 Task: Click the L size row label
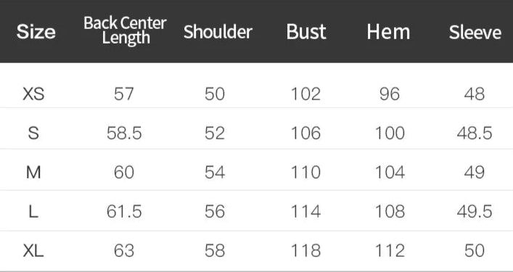pyautogui.click(x=33, y=212)
